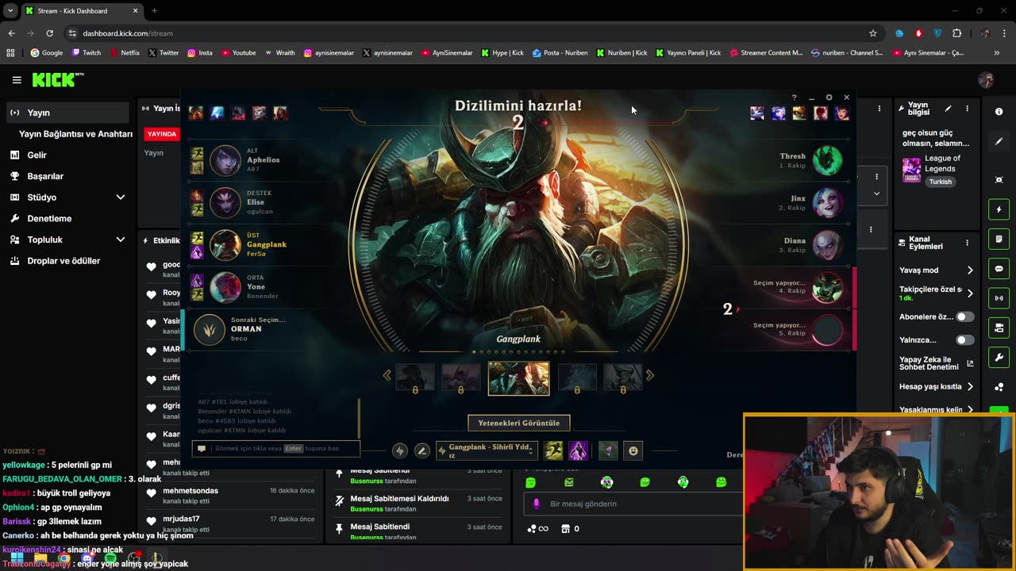
Task: Open the Twitch bookmark
Action: click(x=87, y=53)
